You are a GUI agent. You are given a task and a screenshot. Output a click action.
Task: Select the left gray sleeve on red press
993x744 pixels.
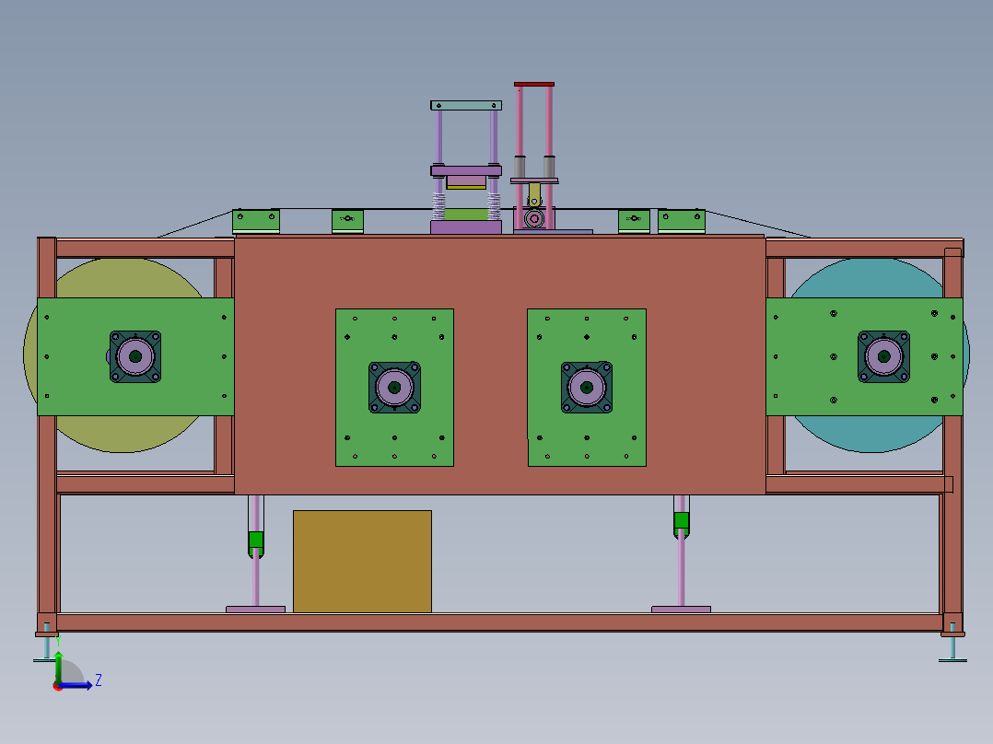(520, 166)
